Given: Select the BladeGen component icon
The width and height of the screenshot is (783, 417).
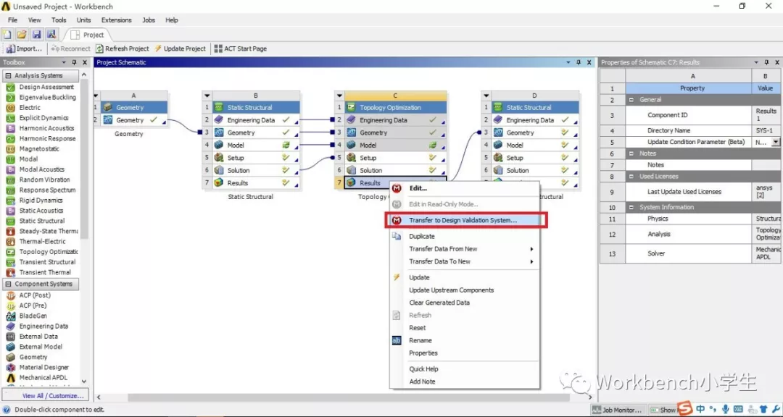Looking at the screenshot, I should 10,316.
